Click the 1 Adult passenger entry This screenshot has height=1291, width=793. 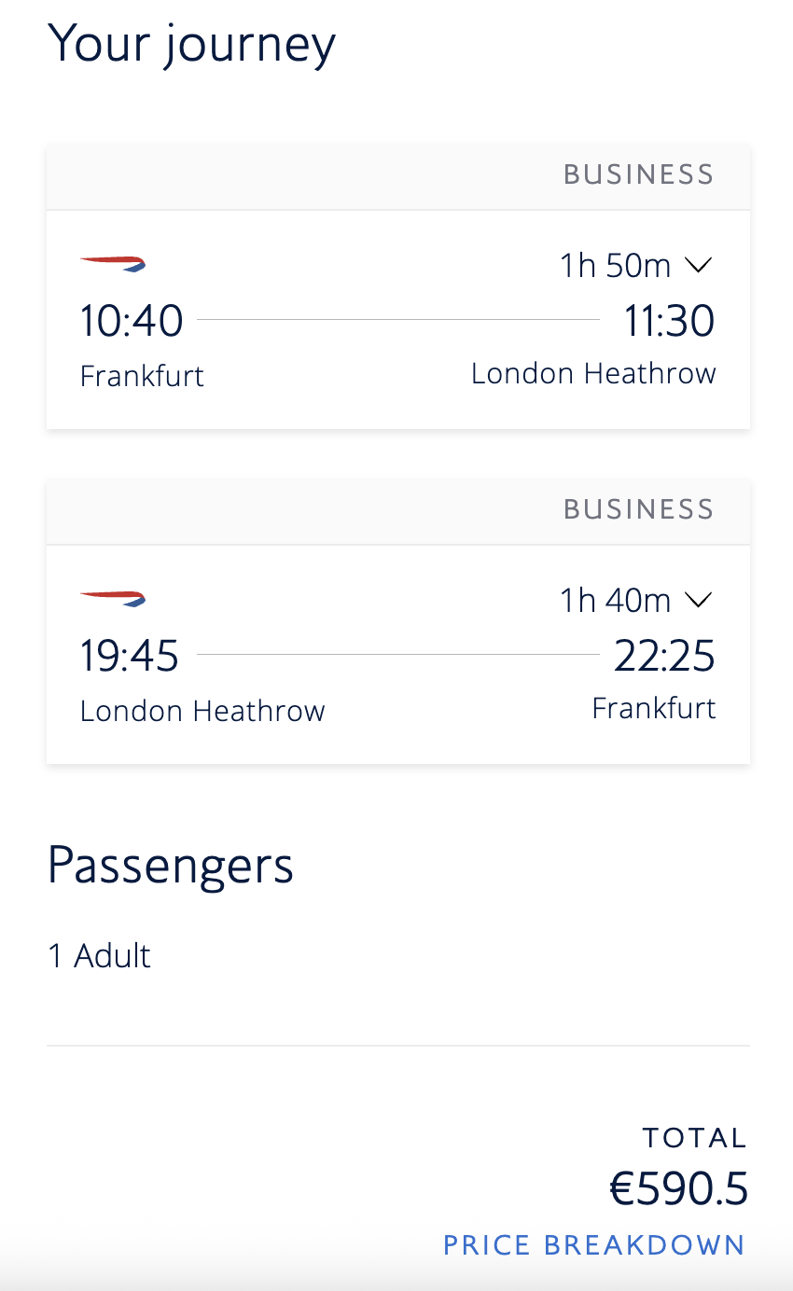click(100, 956)
